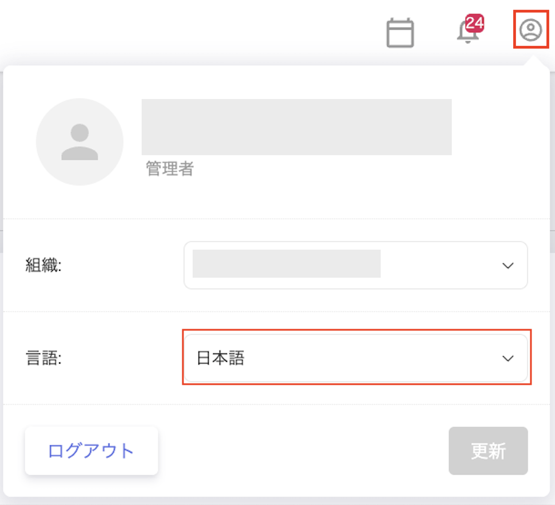Click the chevron arrow beside 日本語
The height and width of the screenshot is (505, 555).
507,359
